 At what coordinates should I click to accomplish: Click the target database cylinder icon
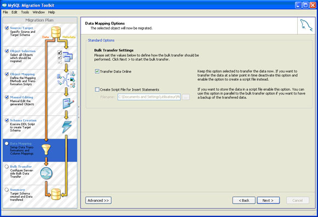(56, 194)
